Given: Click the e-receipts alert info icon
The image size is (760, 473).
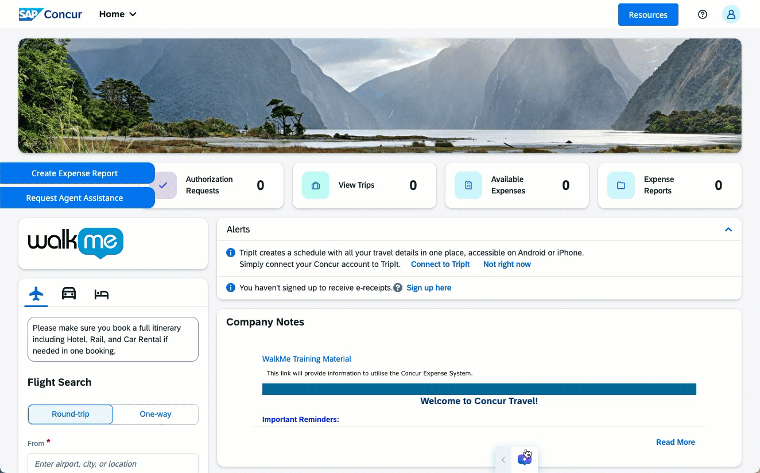Looking at the screenshot, I should click(x=231, y=288).
